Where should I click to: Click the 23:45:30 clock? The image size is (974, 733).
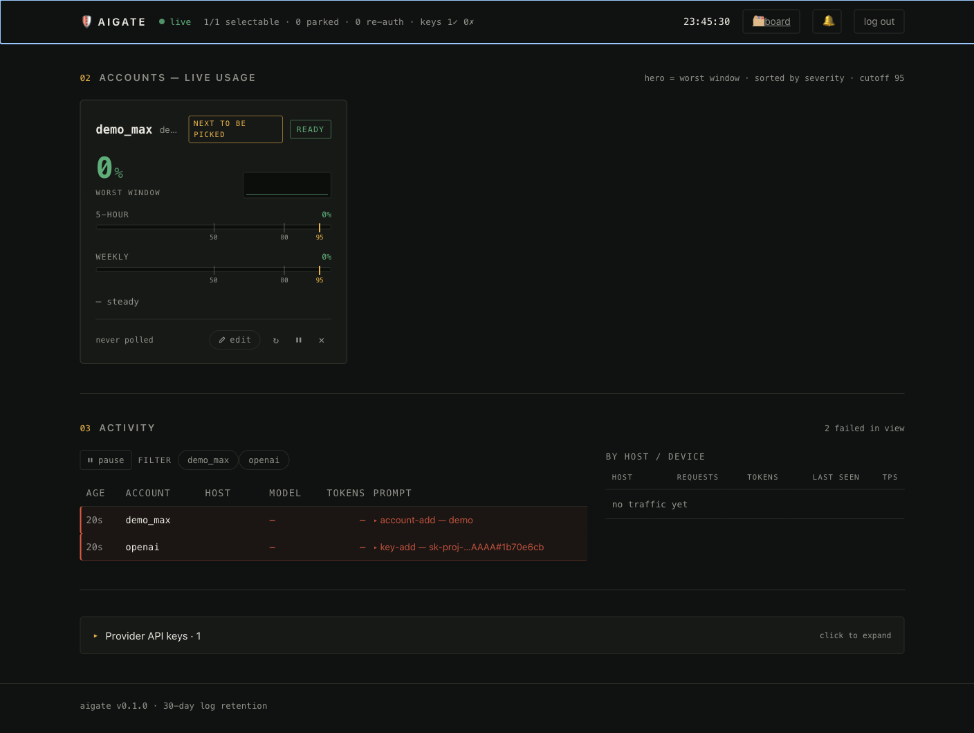point(706,21)
